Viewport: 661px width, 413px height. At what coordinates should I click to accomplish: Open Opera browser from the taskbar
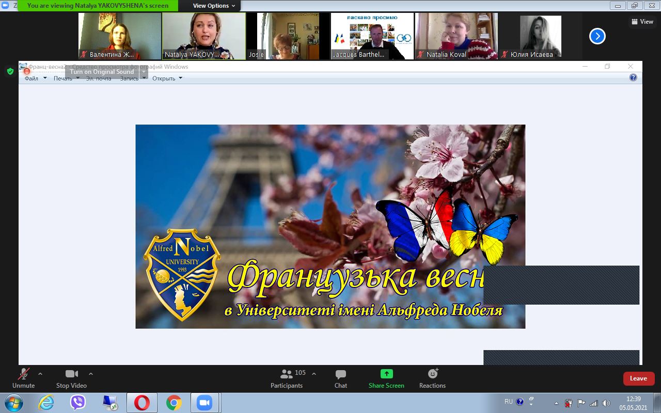pyautogui.click(x=142, y=403)
